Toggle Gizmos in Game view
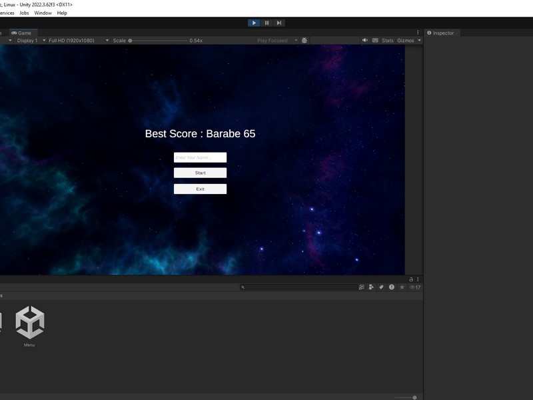533x400 pixels. pos(405,41)
